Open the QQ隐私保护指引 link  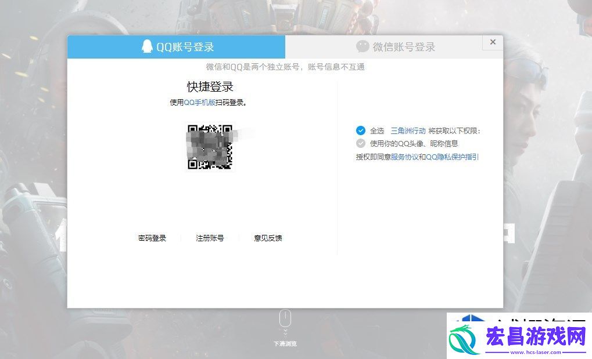(x=452, y=157)
